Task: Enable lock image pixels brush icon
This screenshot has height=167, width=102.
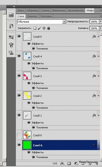Action: pyautogui.click(x=39, y=28)
